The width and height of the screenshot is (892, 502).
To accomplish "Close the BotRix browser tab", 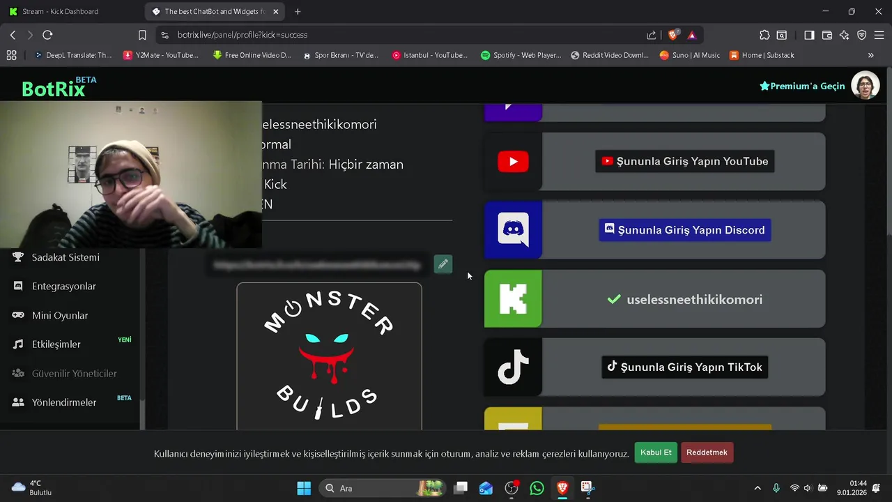I will pos(276,12).
